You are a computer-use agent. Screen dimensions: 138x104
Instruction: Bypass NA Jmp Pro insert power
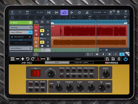click(x=12, y=37)
